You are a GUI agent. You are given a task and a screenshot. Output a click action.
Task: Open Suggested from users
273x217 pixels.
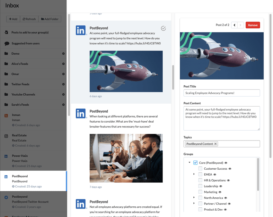[x=33, y=43]
